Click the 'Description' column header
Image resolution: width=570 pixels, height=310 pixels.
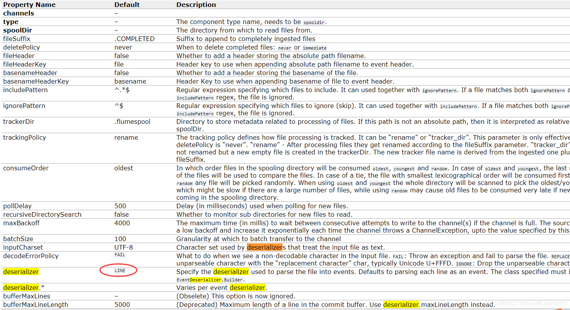click(196, 5)
